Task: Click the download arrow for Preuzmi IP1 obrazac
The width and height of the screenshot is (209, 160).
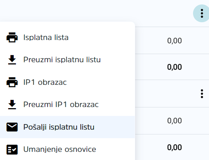Action: click(x=12, y=104)
